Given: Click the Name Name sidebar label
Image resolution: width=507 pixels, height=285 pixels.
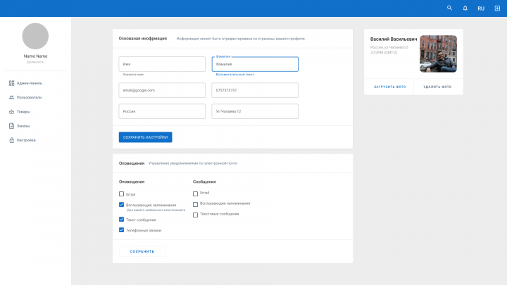Looking at the screenshot, I should tap(36, 56).
